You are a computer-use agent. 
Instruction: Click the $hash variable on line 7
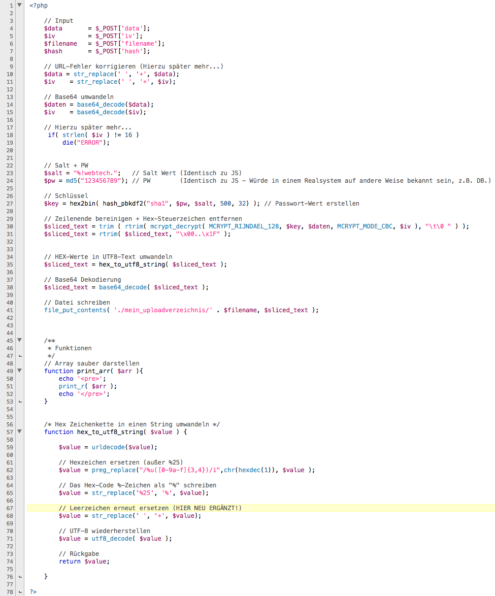[53, 51]
